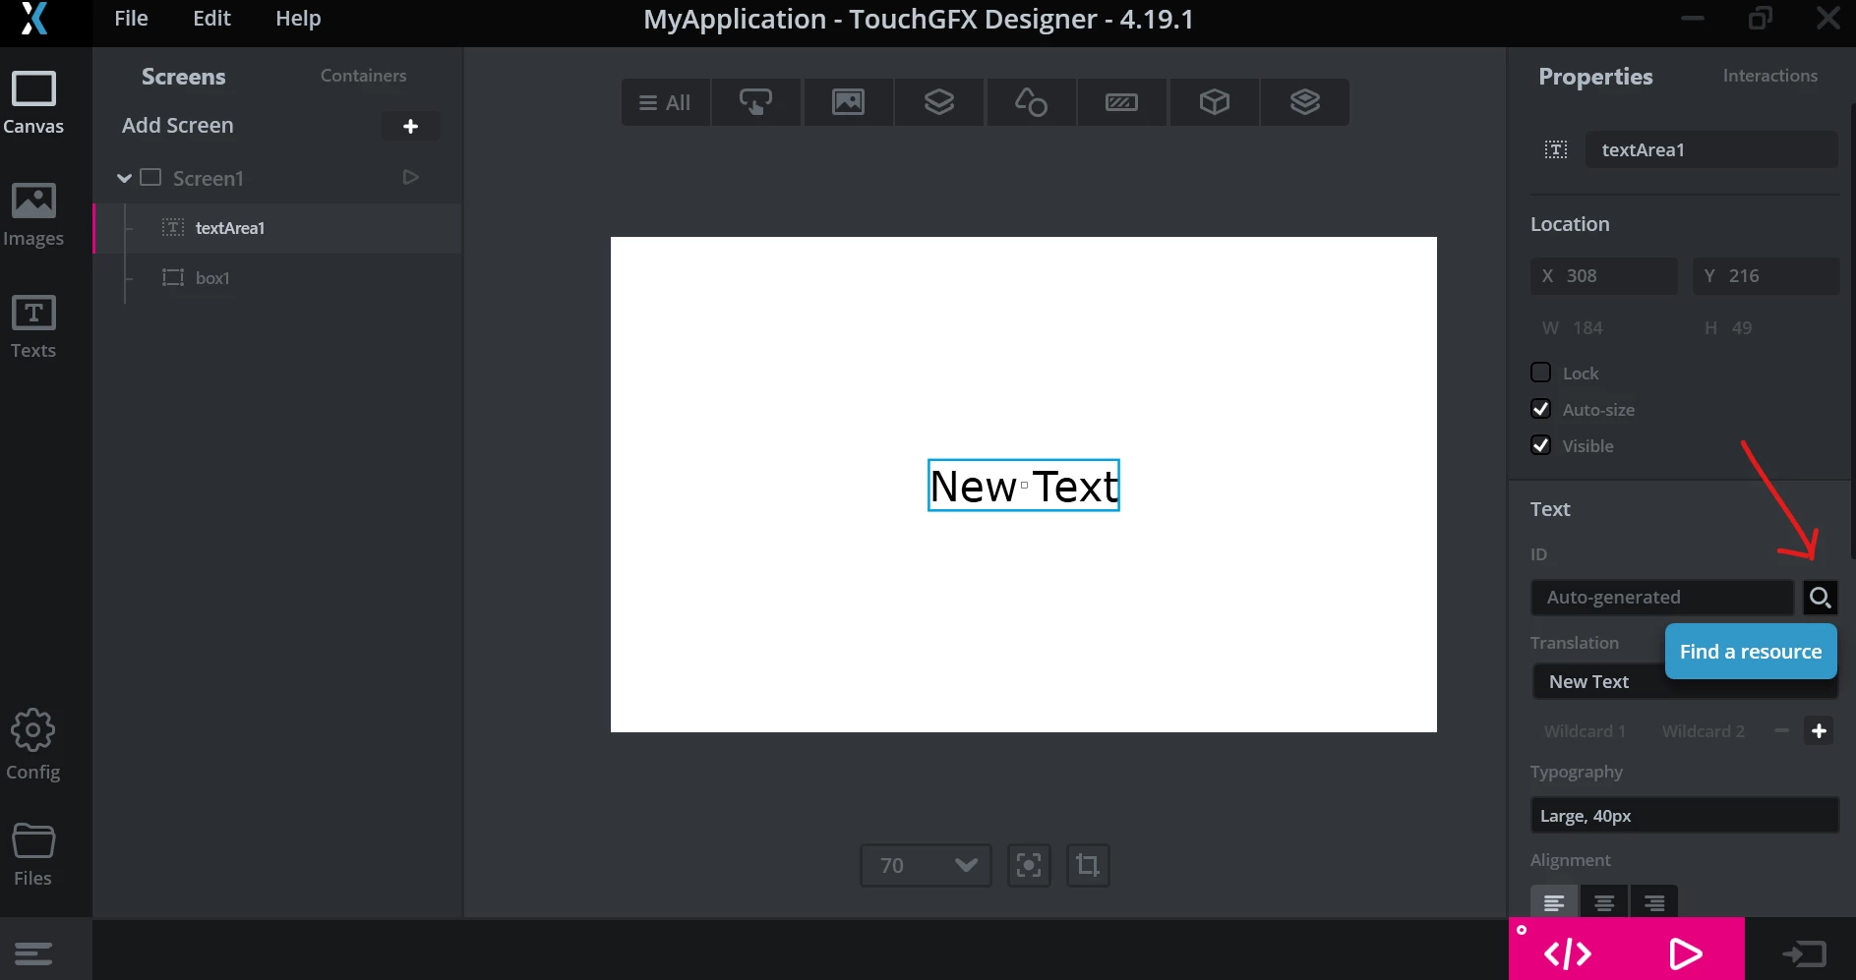1856x980 pixels.
Task: Uncheck the Auto-size checkbox
Action: 1541,409
